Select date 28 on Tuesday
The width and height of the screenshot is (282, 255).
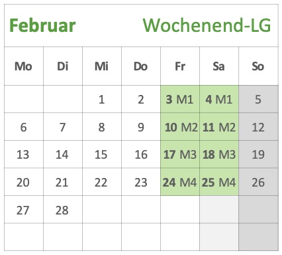coord(63,210)
